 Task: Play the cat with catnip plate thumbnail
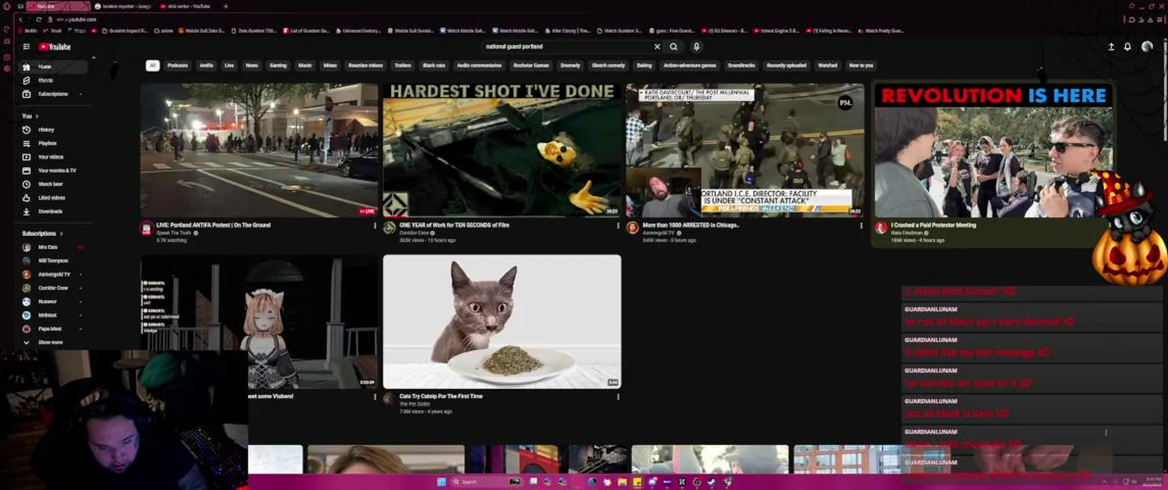502,321
